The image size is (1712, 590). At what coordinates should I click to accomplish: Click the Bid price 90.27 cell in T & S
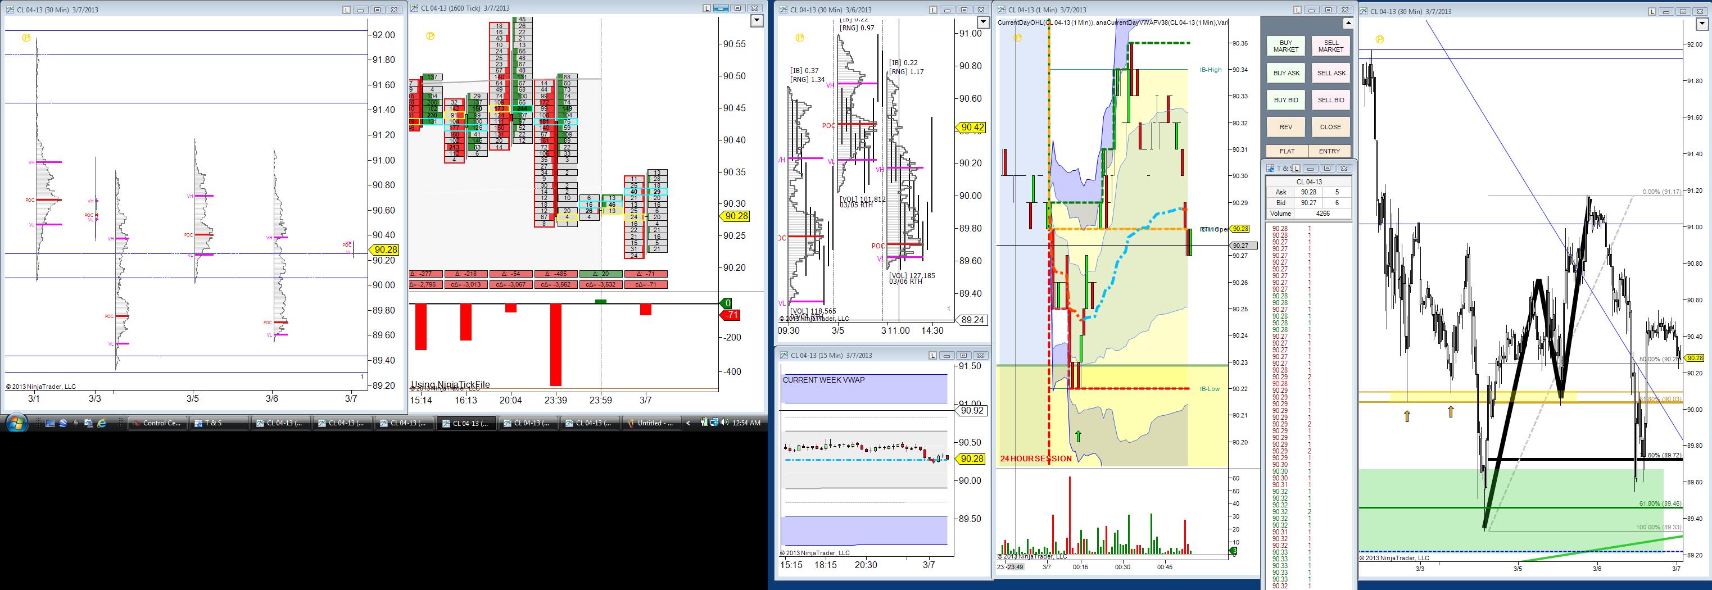coord(1308,203)
